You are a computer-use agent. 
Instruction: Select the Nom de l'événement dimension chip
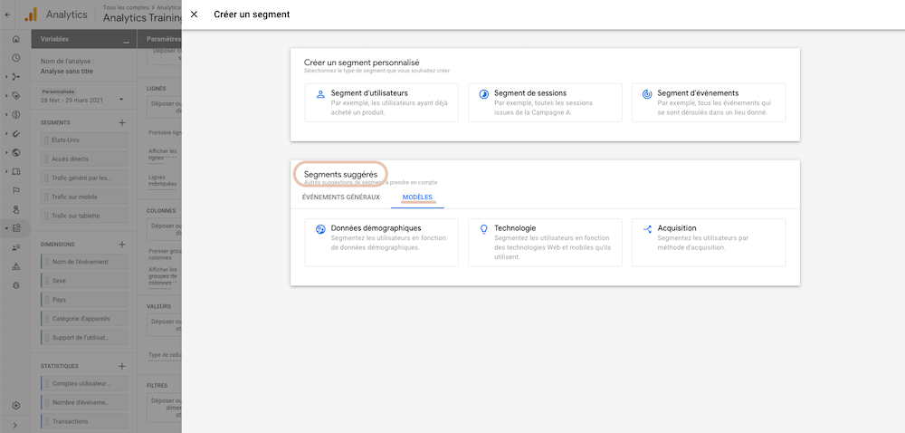point(84,262)
